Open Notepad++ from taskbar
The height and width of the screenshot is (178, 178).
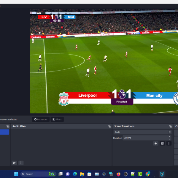tap(133, 174)
